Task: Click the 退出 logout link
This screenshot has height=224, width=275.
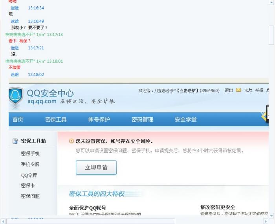Action: pos(229,90)
